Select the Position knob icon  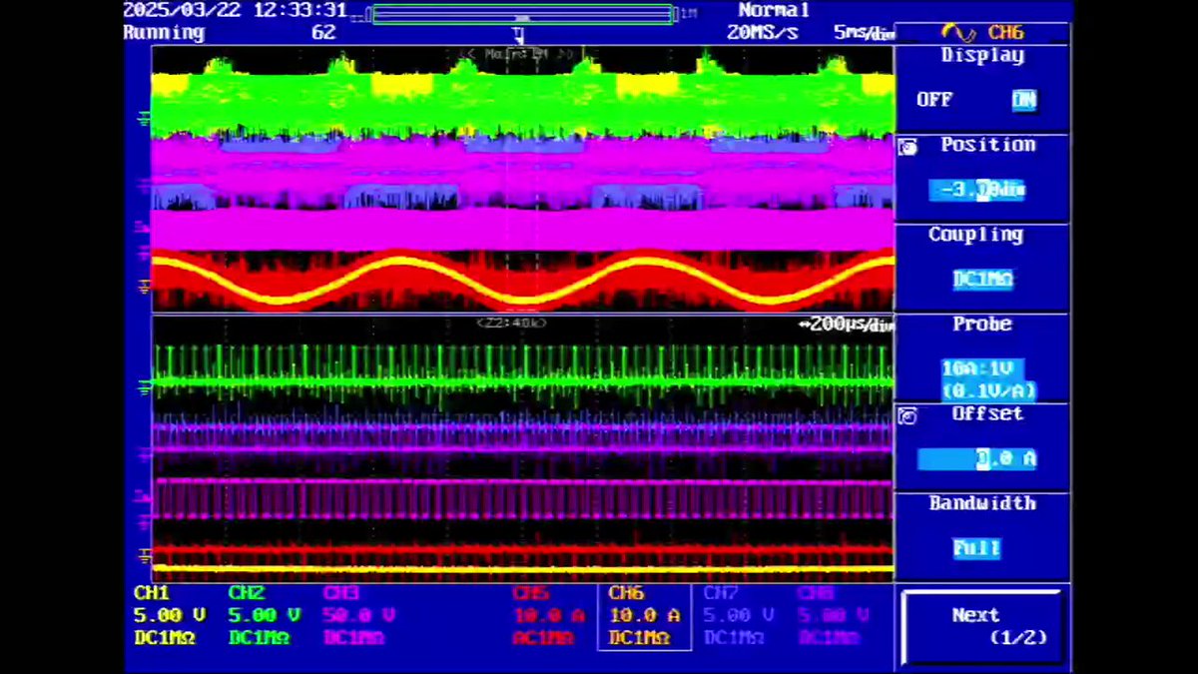(907, 148)
